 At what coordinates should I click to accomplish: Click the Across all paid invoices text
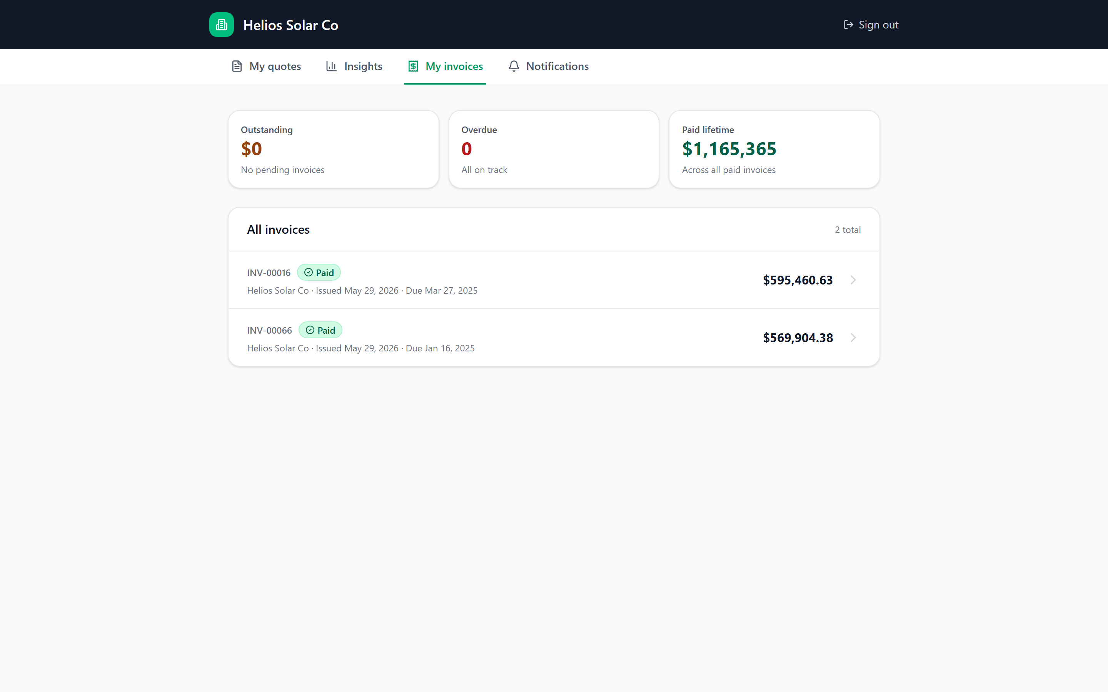coord(729,170)
